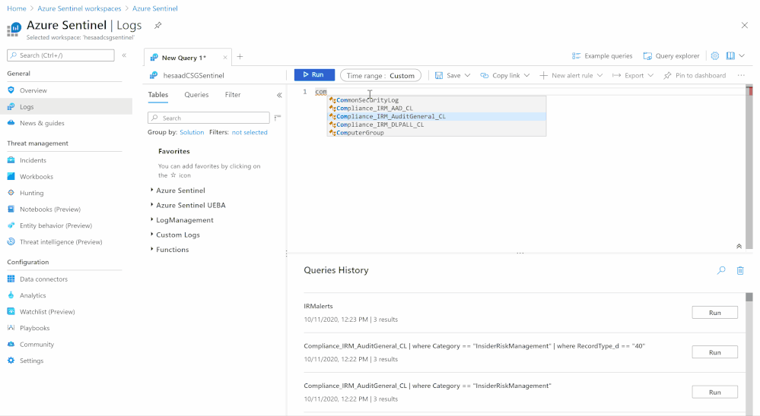The height and width of the screenshot is (416, 760).
Task: Open Threat intelligence (Preview)
Action: click(61, 242)
